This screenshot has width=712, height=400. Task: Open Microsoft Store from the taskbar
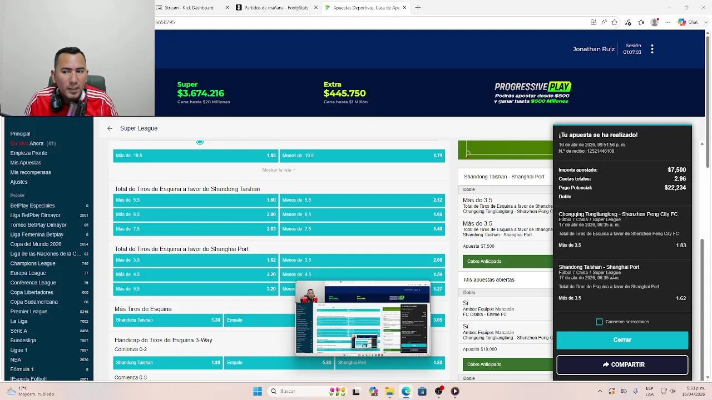pyautogui.click(x=422, y=391)
